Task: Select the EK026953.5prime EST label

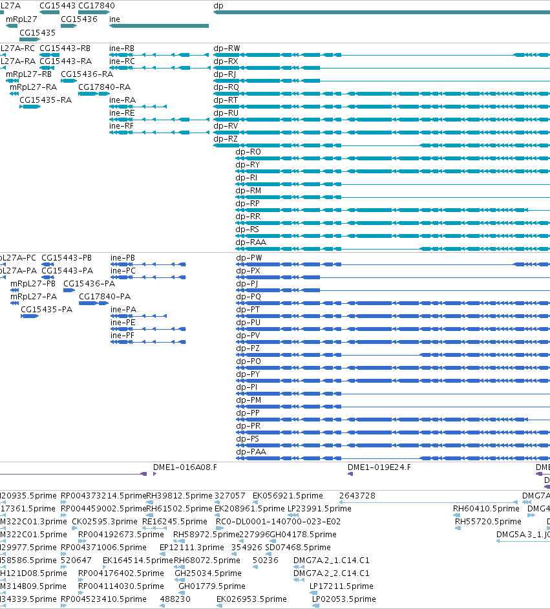Action: click(x=251, y=599)
